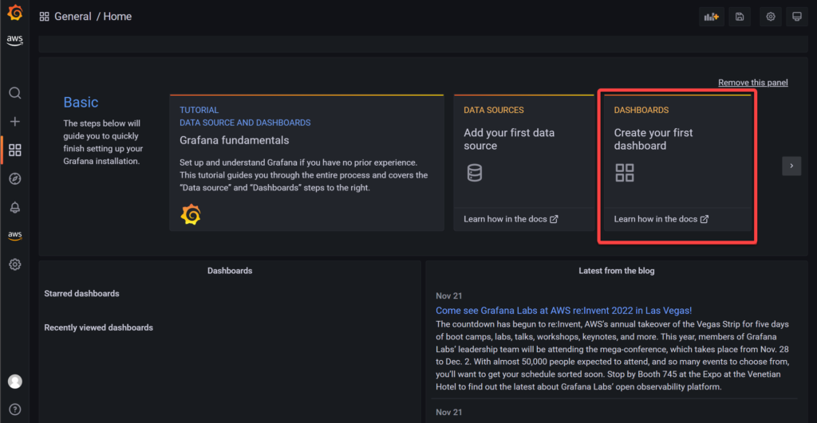This screenshot has height=423, width=817.
Task: Click the user avatar icon
Action: click(15, 382)
